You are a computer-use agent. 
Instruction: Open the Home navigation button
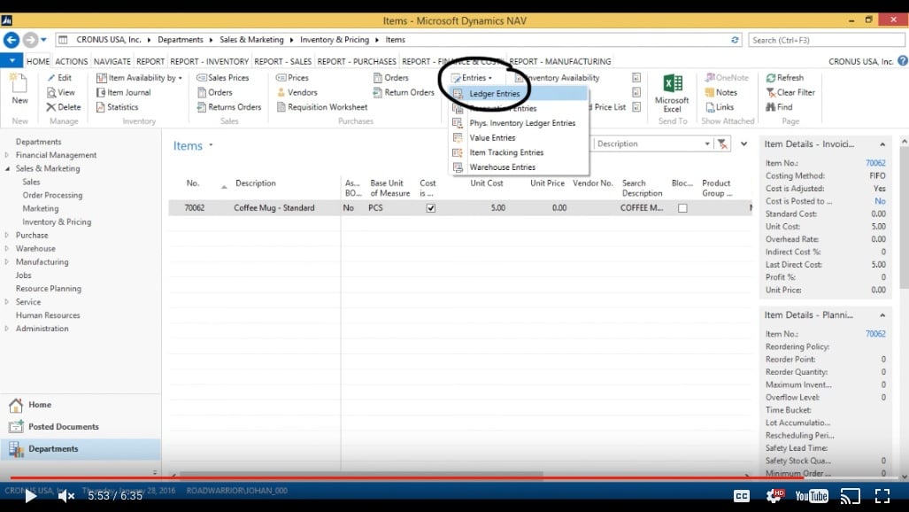pos(81,405)
